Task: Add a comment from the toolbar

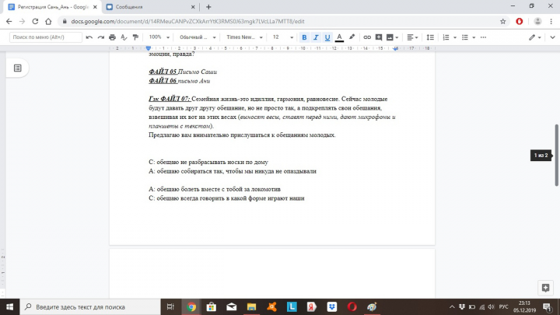Action: pos(379,37)
